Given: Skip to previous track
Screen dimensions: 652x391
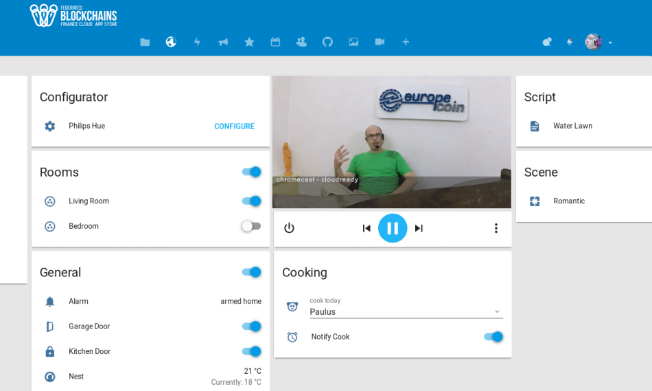Looking at the screenshot, I should 366,228.
